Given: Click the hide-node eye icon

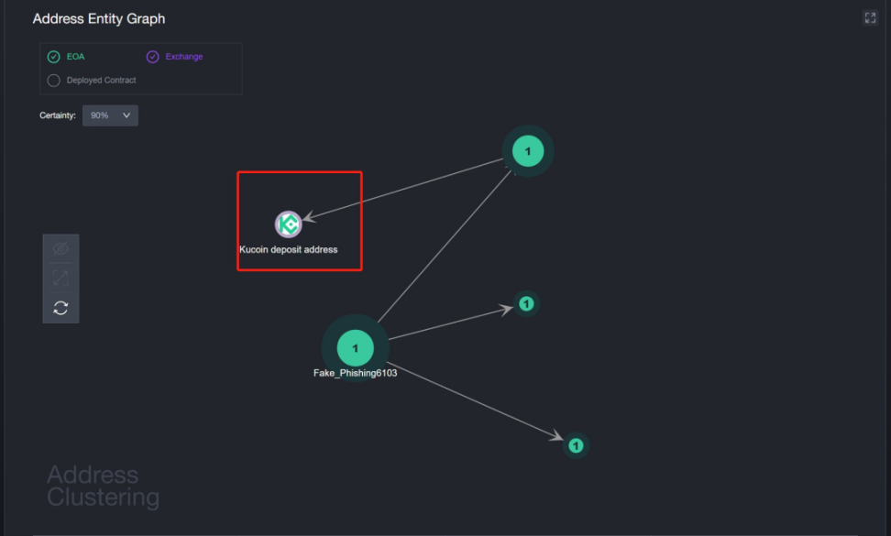Looking at the screenshot, I should tap(60, 248).
